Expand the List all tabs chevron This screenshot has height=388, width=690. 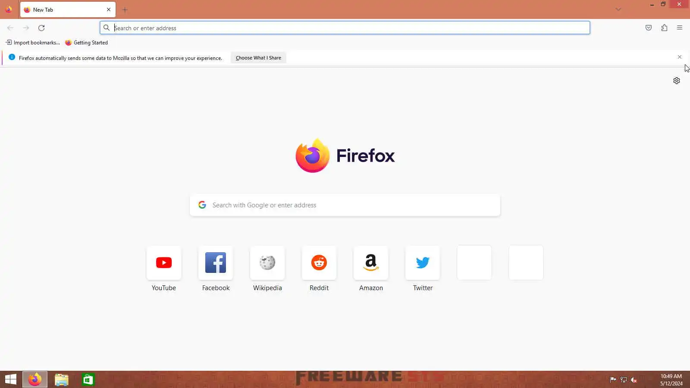(618, 9)
